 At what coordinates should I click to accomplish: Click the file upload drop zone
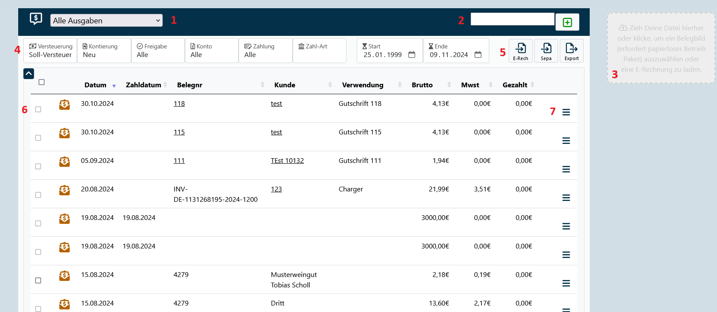click(661, 48)
